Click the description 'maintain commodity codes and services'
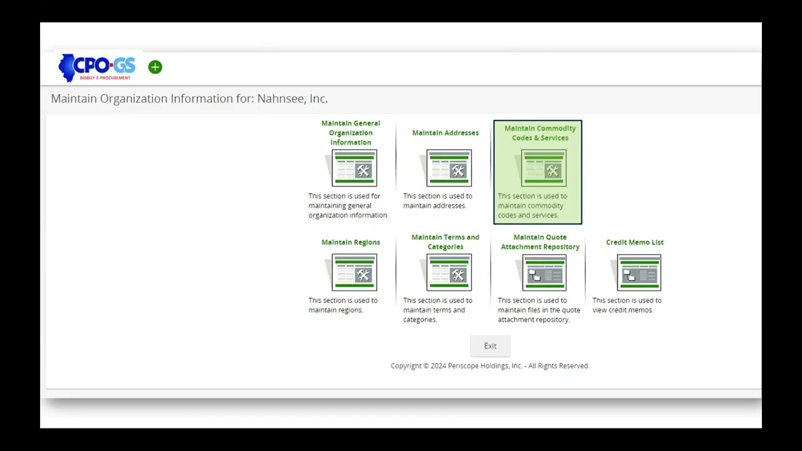 tap(532, 205)
